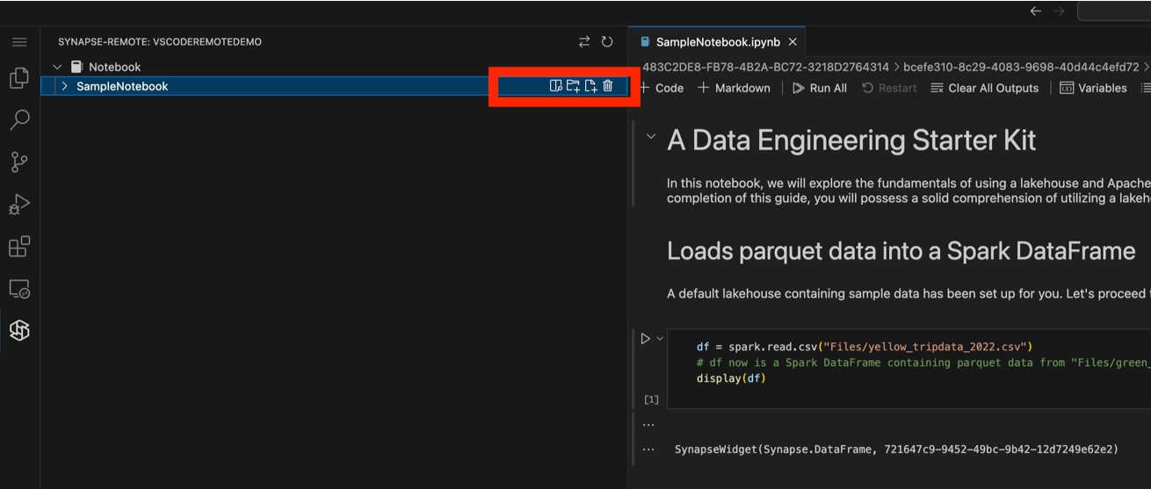Viewport: 1151px width, 489px height.
Task: Select the SampleNotebook label in tree
Action: point(122,86)
